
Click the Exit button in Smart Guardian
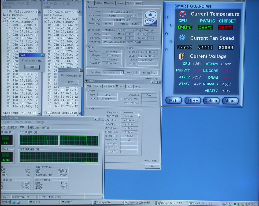tap(173, 101)
